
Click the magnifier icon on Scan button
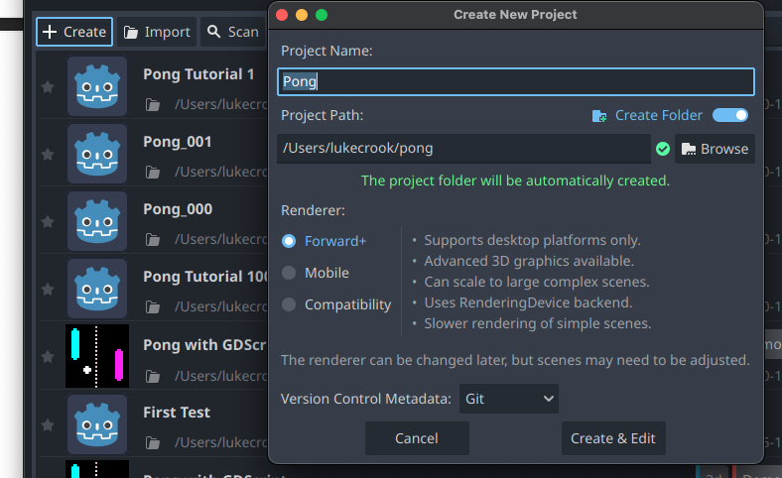213,32
